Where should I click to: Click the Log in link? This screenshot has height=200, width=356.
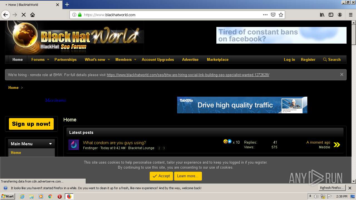pyautogui.click(x=289, y=59)
